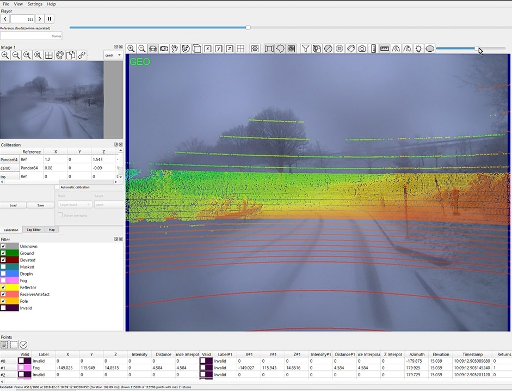Click copy pages icon in Image 1 toolbar

pos(71,55)
